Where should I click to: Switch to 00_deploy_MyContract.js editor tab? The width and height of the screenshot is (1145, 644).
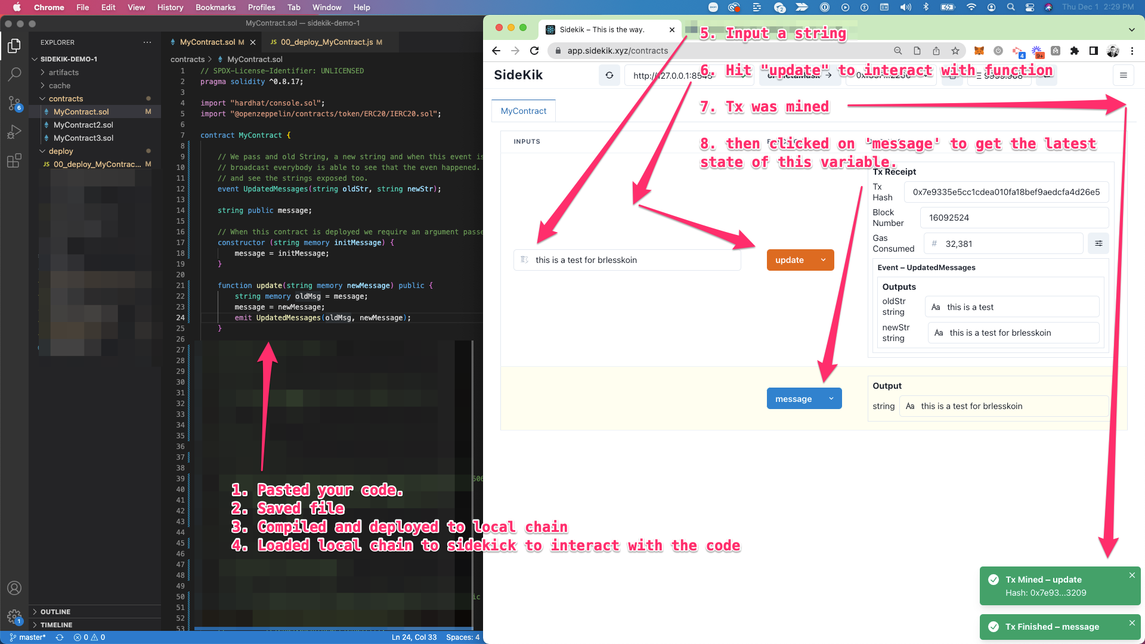pyautogui.click(x=326, y=42)
